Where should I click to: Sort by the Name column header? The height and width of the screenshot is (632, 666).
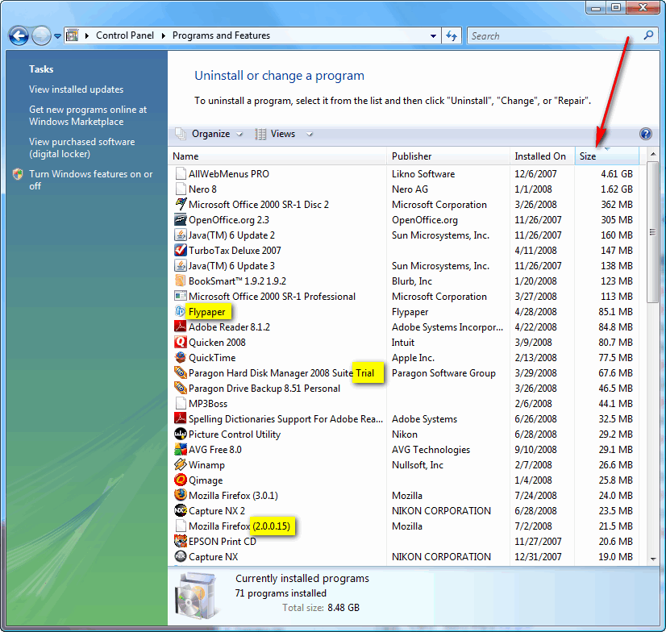[277, 156]
